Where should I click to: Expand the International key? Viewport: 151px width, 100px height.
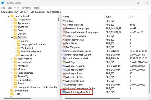click(12, 62)
